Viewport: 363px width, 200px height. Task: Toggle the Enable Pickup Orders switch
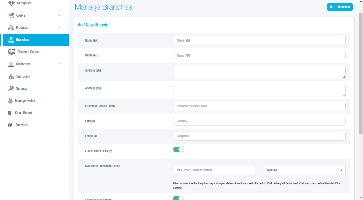coord(178,198)
